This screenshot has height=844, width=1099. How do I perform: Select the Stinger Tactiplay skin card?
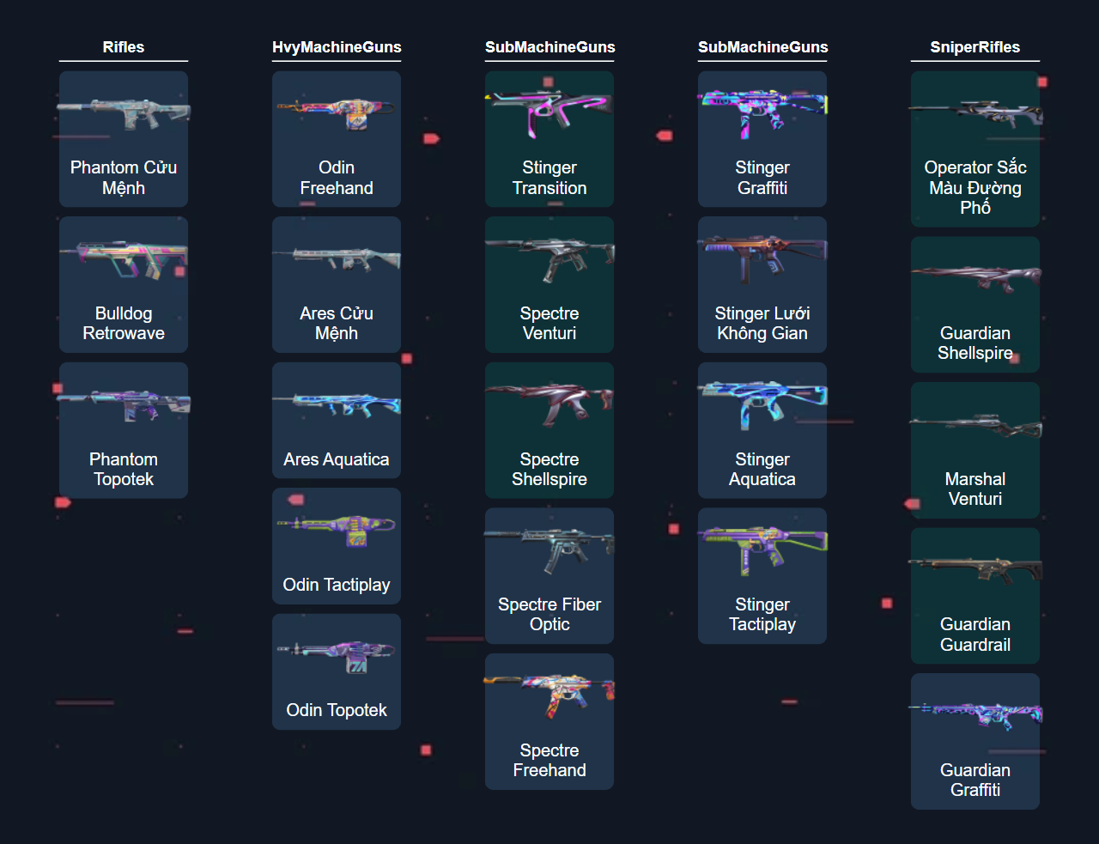762,576
